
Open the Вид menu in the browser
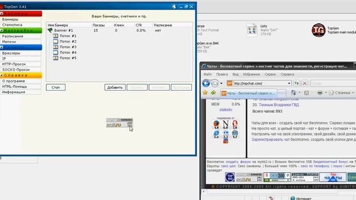tap(235, 74)
